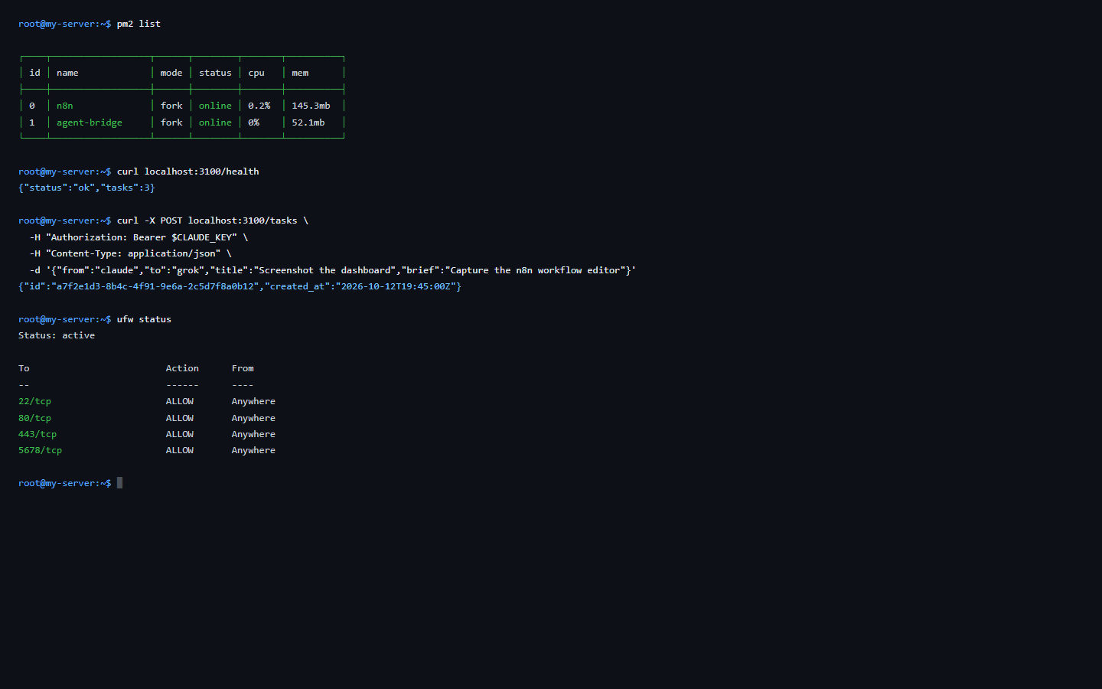1102x689 pixels.
Task: Click the "145.3mb" memory value
Action: 311,106
